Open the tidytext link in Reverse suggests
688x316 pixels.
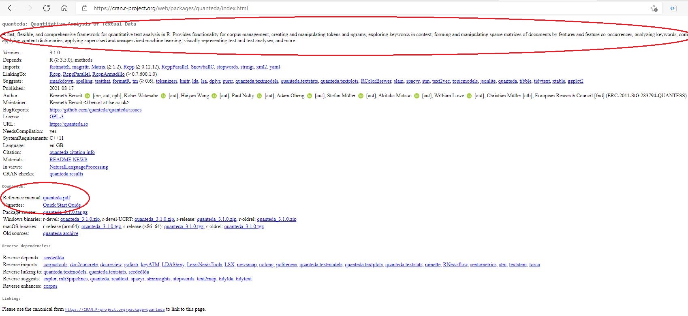pos(244,279)
